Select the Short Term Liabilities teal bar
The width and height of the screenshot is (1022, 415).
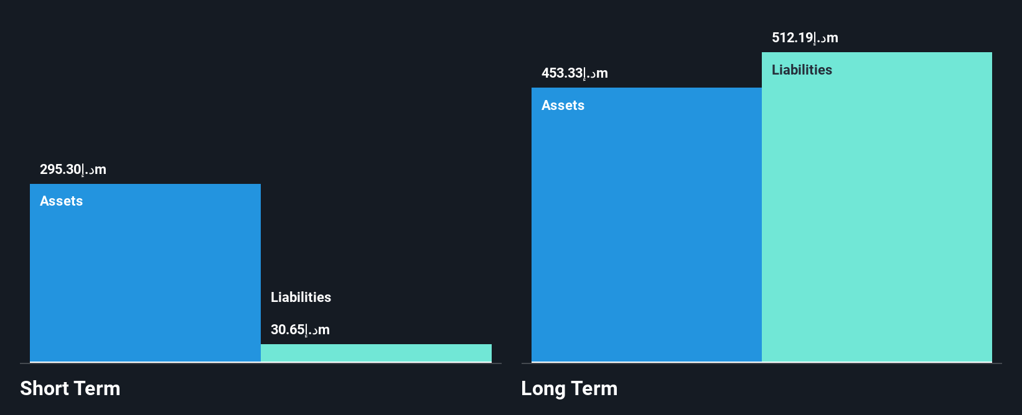pos(376,353)
